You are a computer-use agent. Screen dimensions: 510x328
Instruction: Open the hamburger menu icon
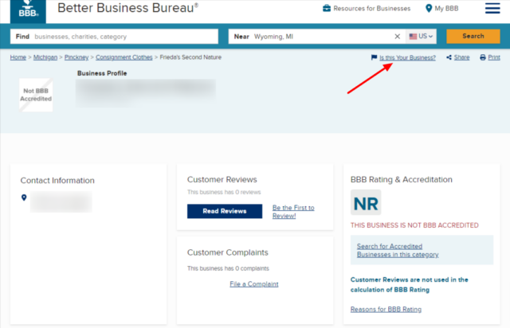tap(492, 9)
